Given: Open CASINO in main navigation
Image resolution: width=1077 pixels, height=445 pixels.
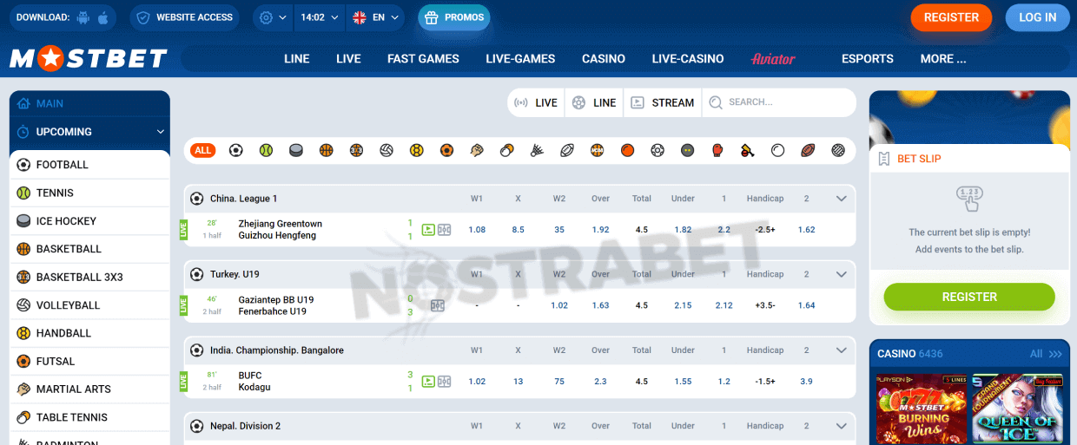Looking at the screenshot, I should [x=604, y=59].
